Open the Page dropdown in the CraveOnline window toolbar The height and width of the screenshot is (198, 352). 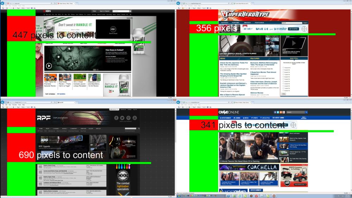[x=194, y=107]
